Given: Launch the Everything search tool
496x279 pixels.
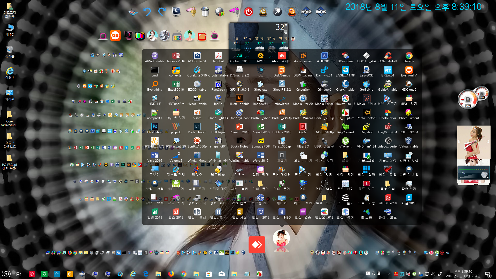Looking at the screenshot, I should (x=155, y=86).
